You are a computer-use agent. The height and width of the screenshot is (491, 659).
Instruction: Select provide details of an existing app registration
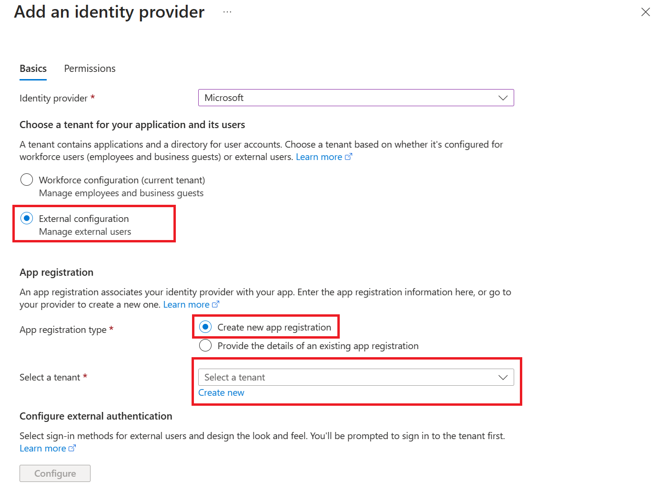(205, 345)
